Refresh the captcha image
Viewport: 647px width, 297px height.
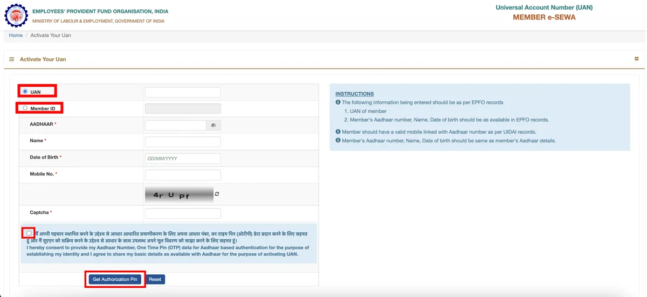tap(217, 194)
